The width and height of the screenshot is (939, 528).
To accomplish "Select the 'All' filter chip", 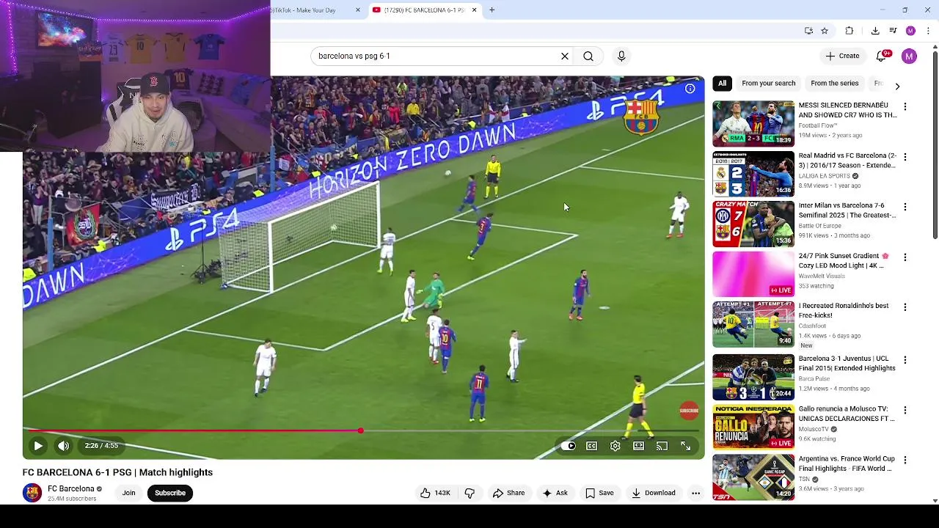I will coord(723,83).
